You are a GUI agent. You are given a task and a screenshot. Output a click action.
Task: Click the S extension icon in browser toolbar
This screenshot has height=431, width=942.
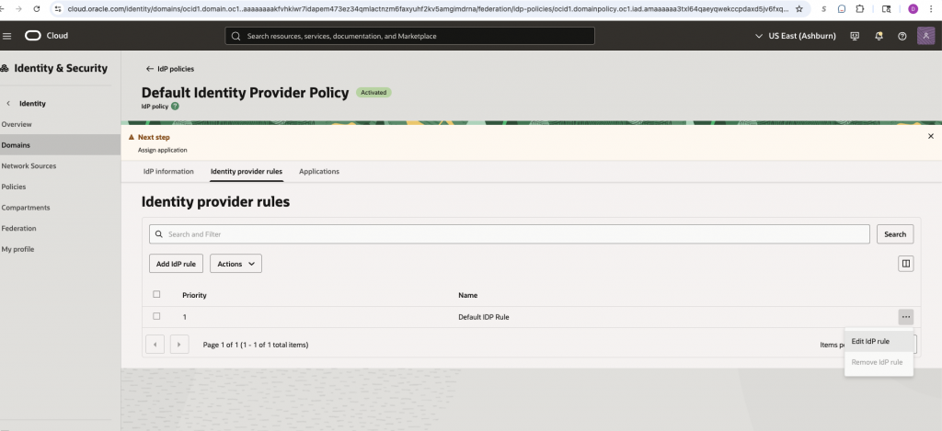[x=823, y=9]
